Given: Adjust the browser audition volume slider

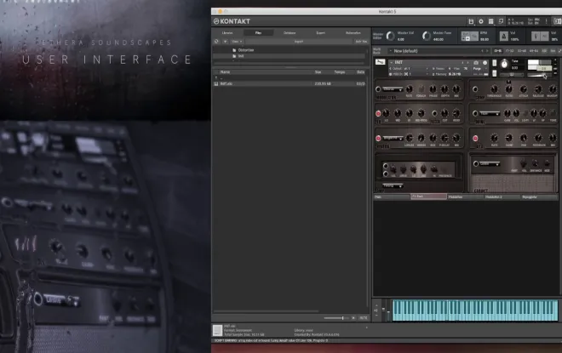Looking at the screenshot, I should [336, 318].
